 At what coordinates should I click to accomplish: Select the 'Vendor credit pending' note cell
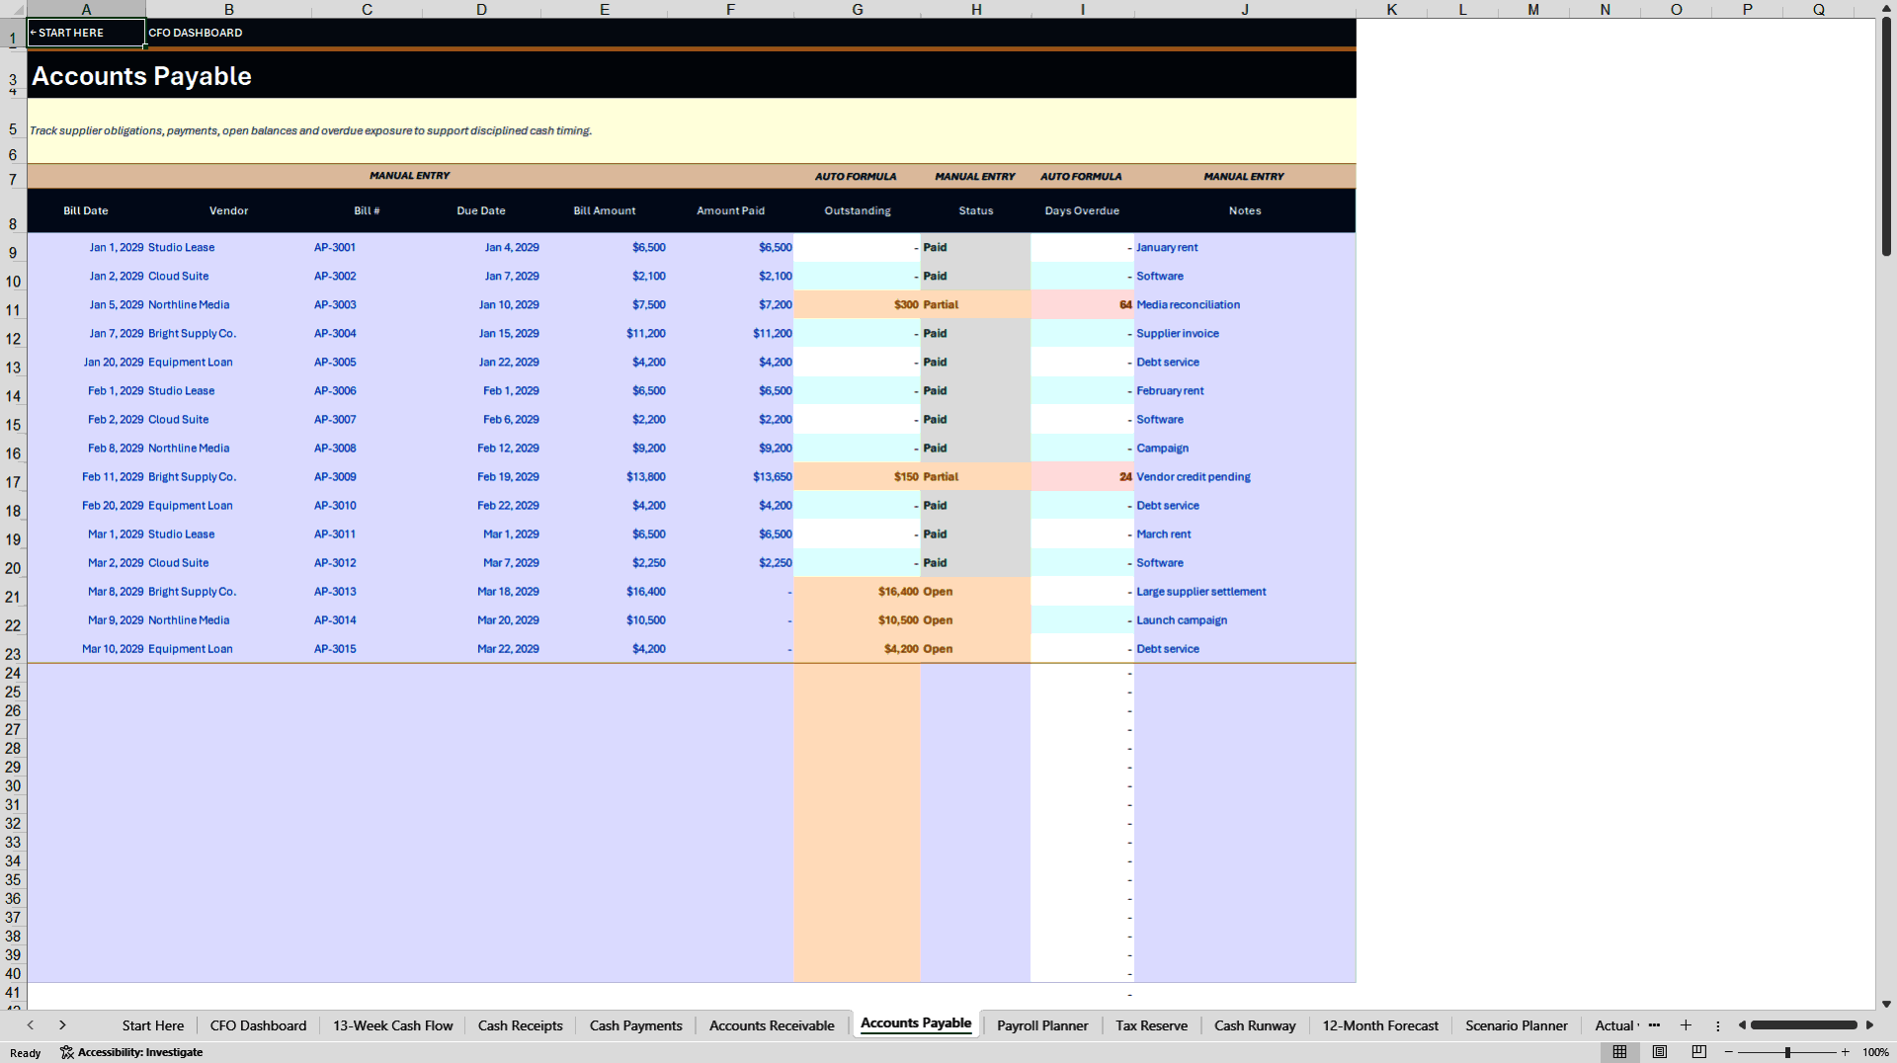click(x=1245, y=477)
